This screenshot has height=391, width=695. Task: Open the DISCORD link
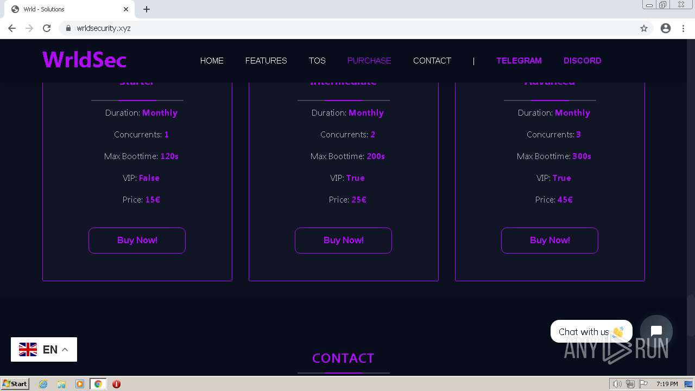click(x=583, y=60)
